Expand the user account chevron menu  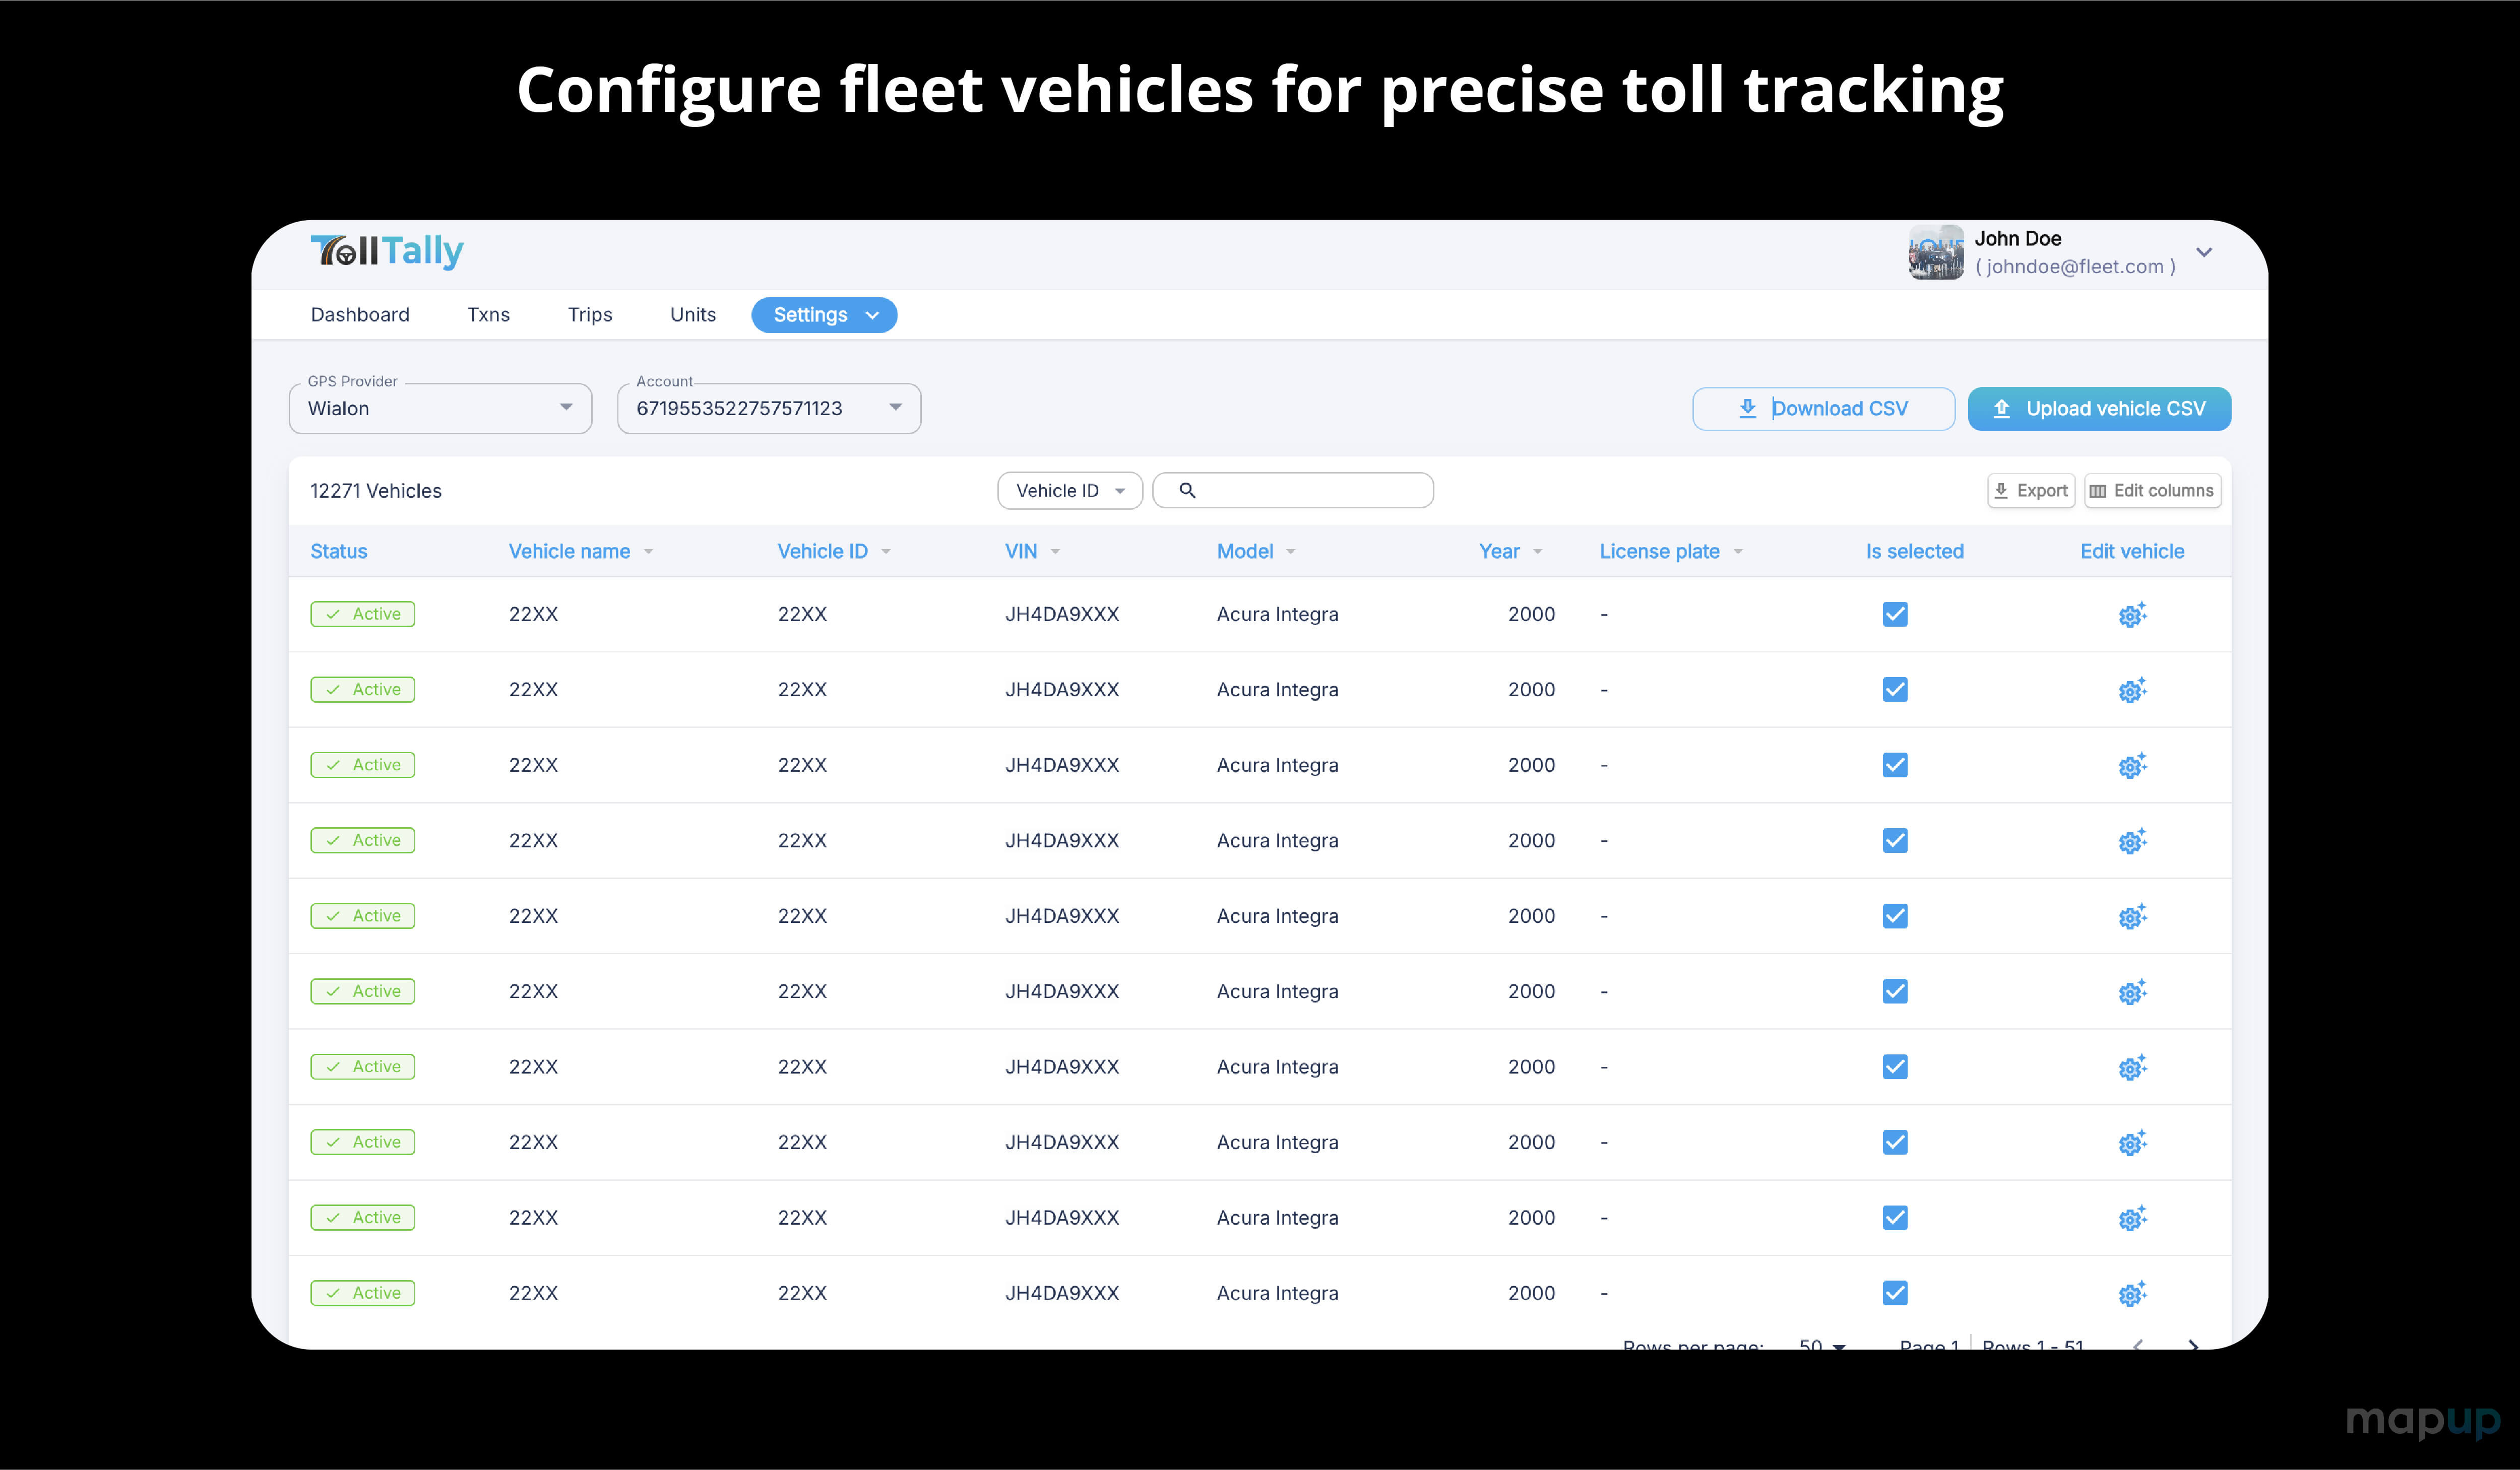(x=2203, y=252)
